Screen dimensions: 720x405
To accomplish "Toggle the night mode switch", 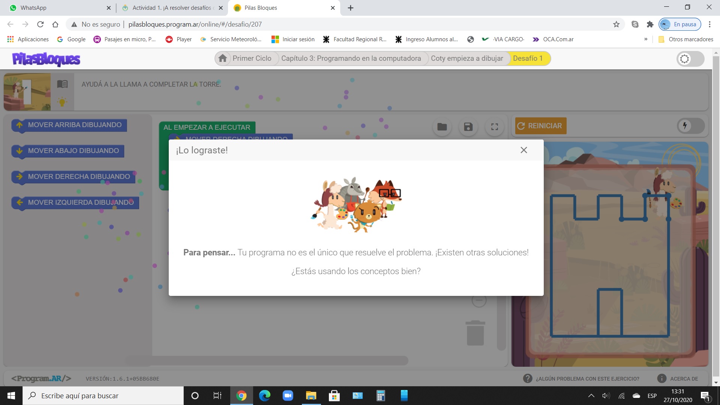I will [x=690, y=59].
